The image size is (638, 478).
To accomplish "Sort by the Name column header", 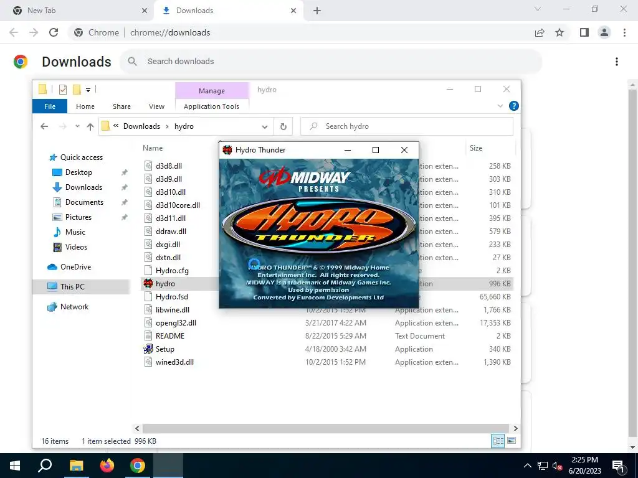I will [x=153, y=148].
